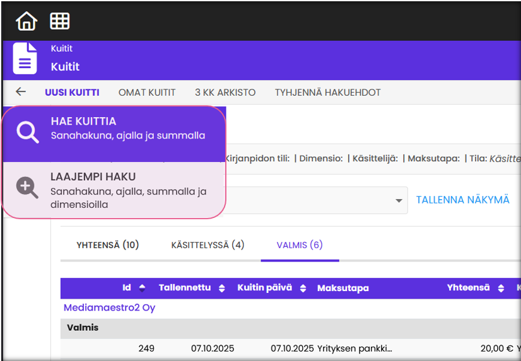The height and width of the screenshot is (361, 521).
Task: Open Omat kuitit view
Action: (x=147, y=92)
